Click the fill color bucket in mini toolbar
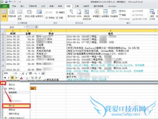158x119 pixels. (16, 78)
